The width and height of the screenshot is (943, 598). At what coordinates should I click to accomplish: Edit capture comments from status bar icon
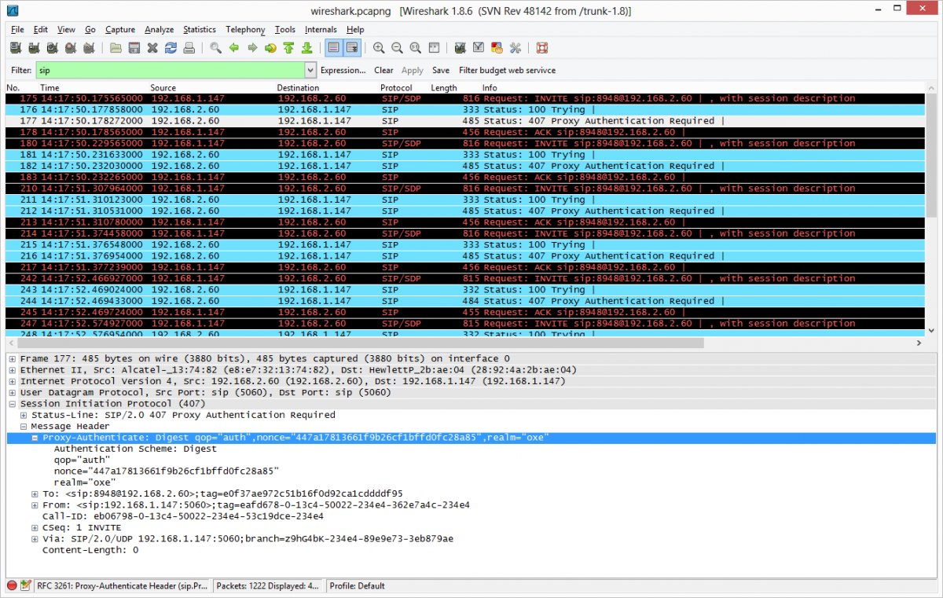tap(26, 585)
